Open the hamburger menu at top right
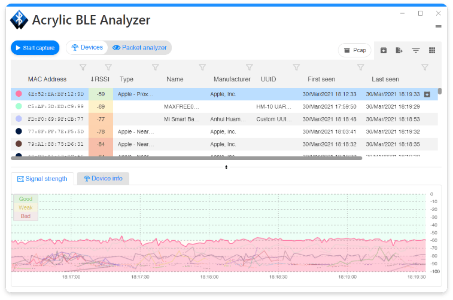The width and height of the screenshot is (453, 300). click(x=438, y=26)
